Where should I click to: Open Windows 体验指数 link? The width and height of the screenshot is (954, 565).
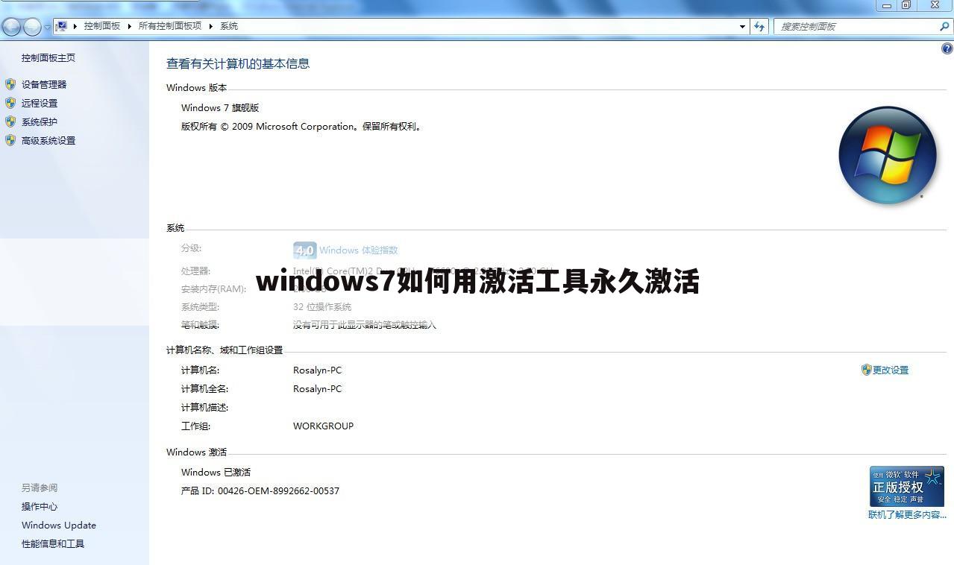coord(359,250)
